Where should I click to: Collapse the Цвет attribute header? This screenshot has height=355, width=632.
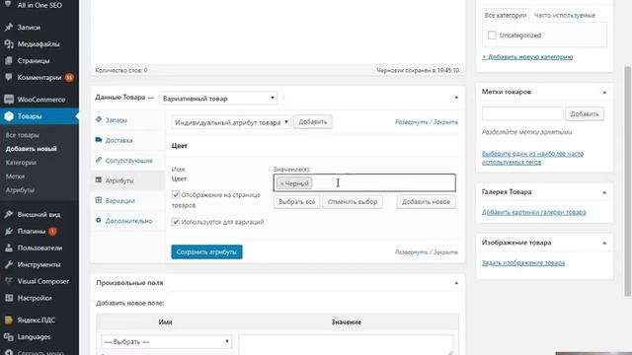[x=315, y=146]
